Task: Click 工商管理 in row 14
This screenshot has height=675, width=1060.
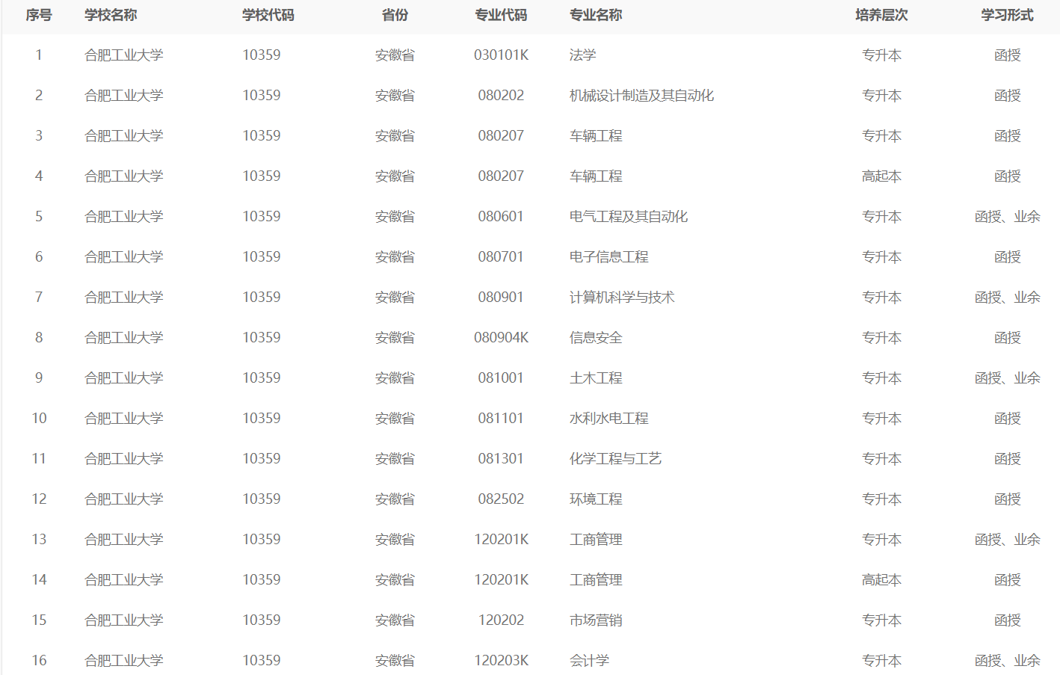Action: point(596,580)
